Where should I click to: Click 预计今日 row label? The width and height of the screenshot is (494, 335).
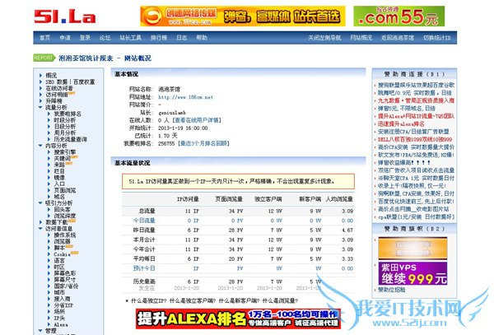[144, 268]
